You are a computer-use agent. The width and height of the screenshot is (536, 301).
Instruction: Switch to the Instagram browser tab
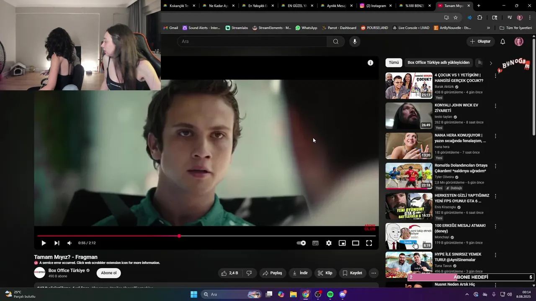(x=376, y=6)
